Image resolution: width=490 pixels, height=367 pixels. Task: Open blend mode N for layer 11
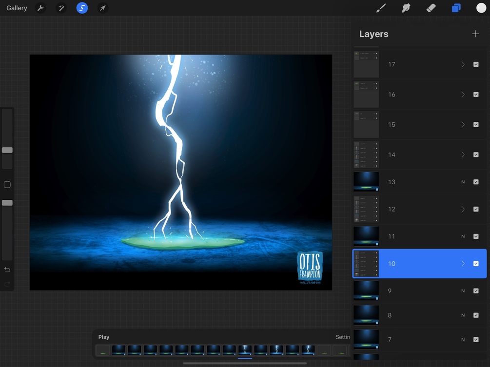[x=463, y=236]
